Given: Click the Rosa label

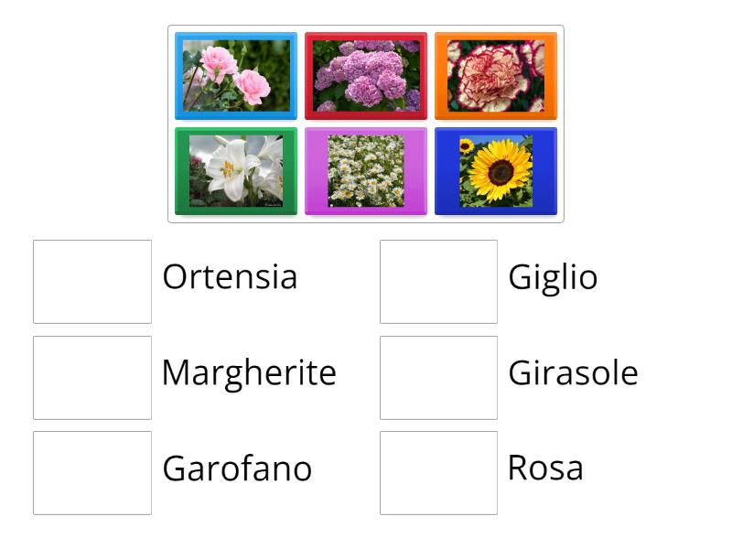Looking at the screenshot, I should click(545, 468).
